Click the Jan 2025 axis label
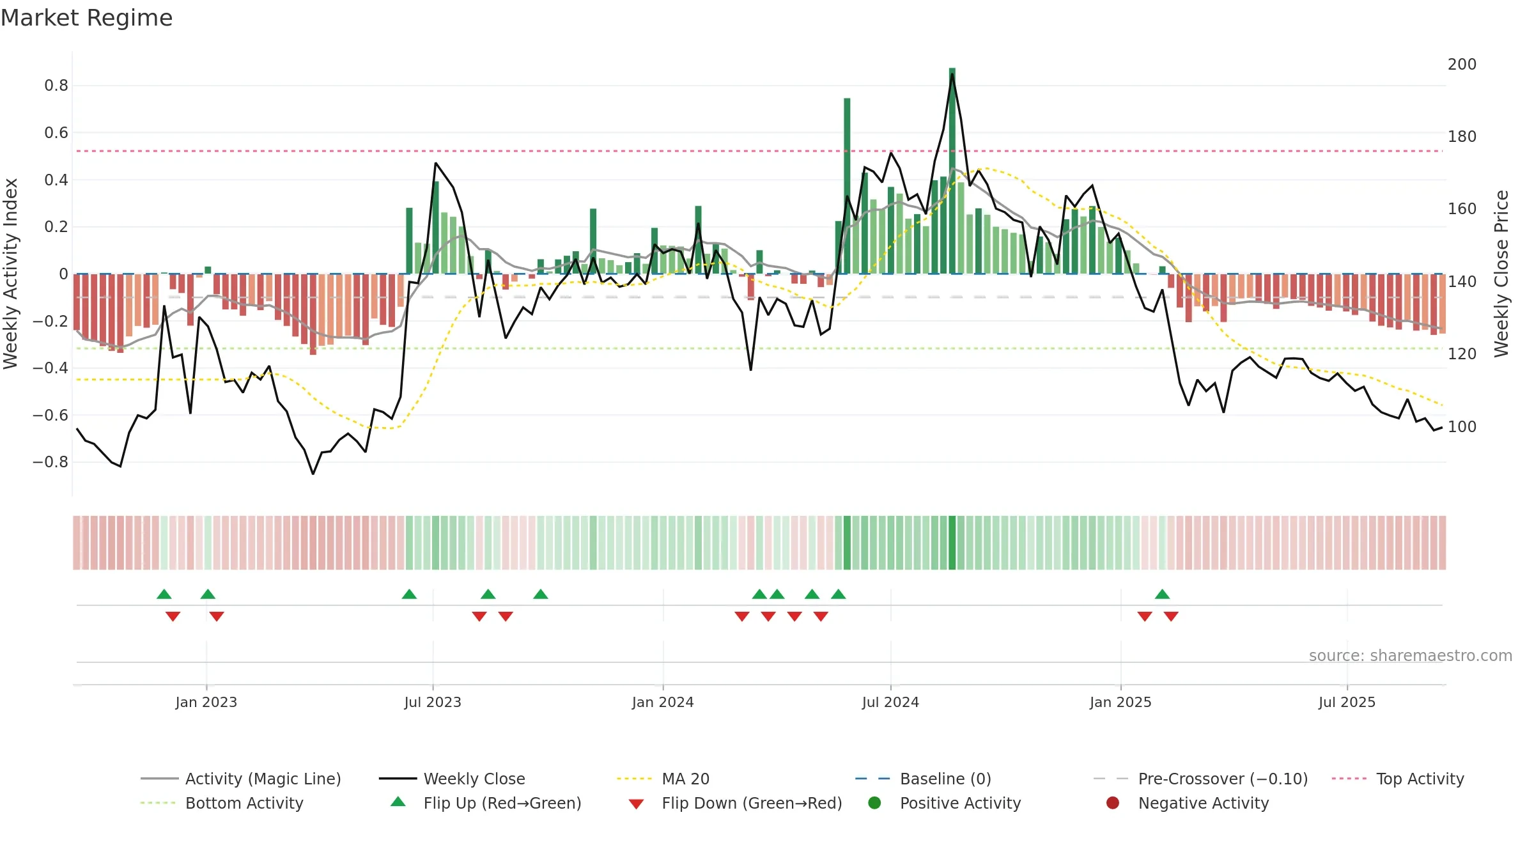1534x863 pixels. 1120,702
